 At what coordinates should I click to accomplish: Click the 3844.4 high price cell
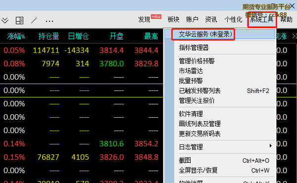pyautogui.click(x=146, y=50)
